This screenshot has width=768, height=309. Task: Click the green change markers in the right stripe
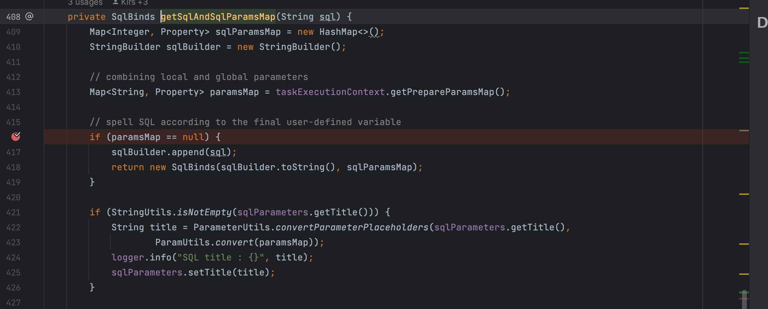pos(743,58)
